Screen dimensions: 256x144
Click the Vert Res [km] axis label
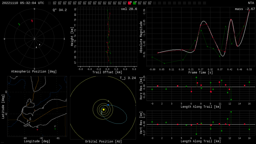pyautogui.click(x=141, y=123)
